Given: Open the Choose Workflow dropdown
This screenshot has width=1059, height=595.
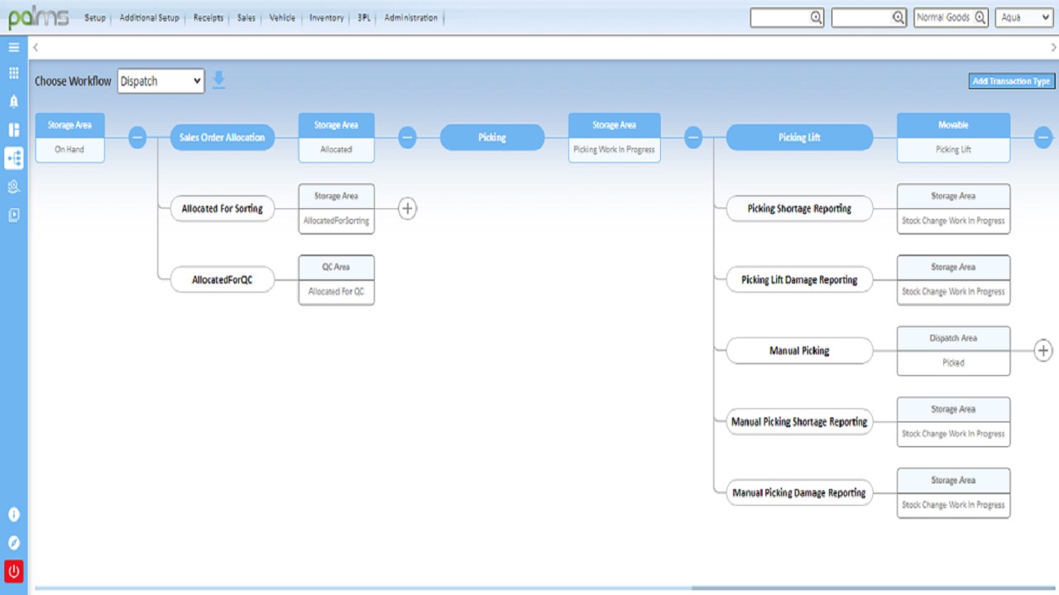Looking at the screenshot, I should click(x=161, y=81).
